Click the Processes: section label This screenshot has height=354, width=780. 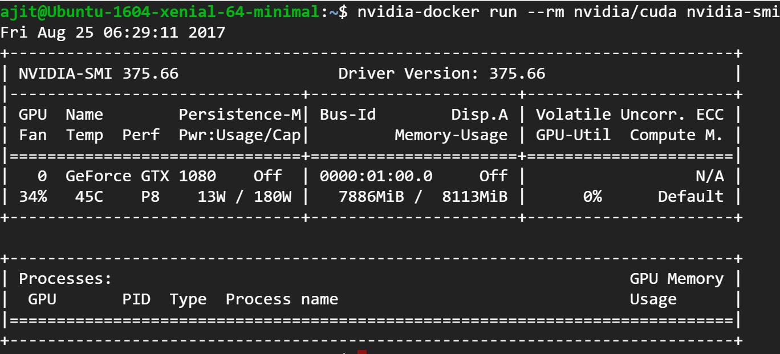click(x=65, y=279)
